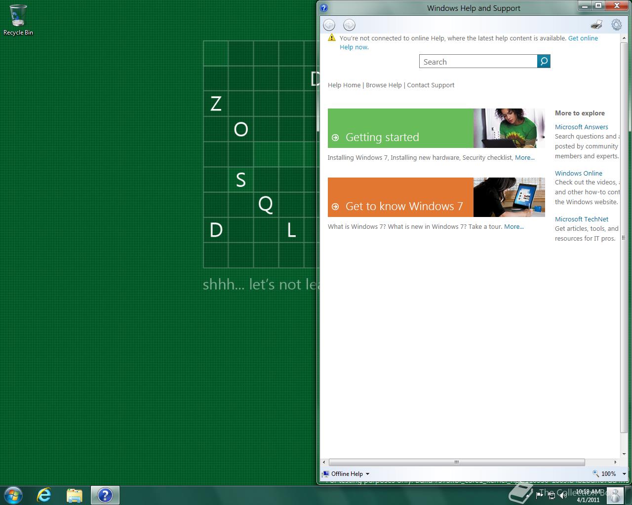Viewport: 632px width, 505px height.
Task: Click the vertical scrollbar in Help window
Action: coord(624,237)
